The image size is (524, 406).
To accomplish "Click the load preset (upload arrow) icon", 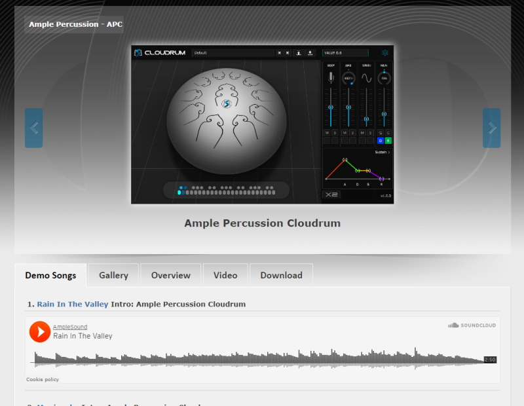I will [299, 53].
